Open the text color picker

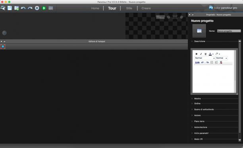pyautogui.click(x=211, y=54)
